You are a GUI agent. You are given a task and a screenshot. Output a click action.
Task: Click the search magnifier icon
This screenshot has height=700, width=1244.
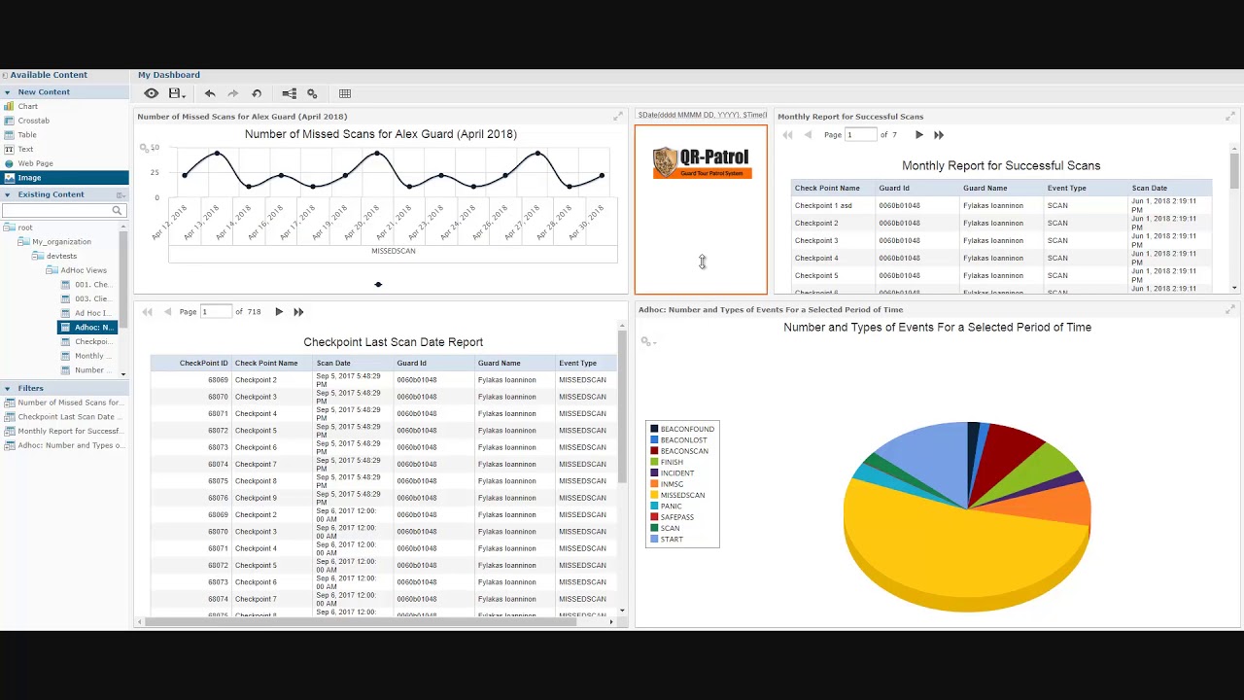pyautogui.click(x=117, y=210)
